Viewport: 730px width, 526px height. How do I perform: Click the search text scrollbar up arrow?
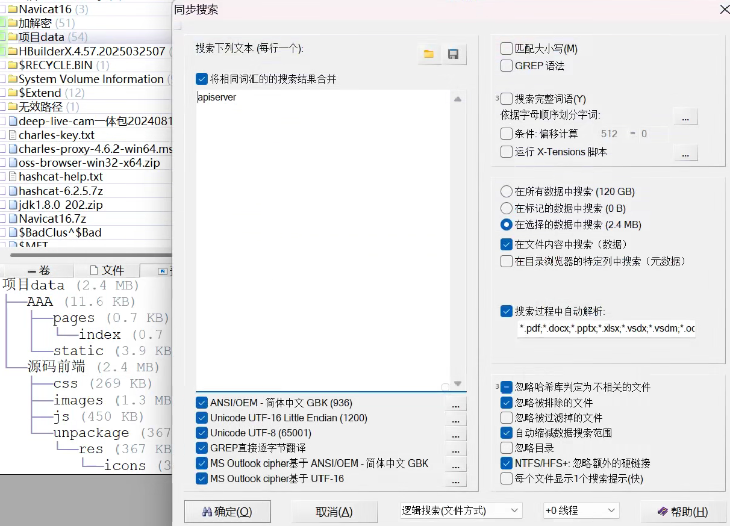tap(458, 99)
